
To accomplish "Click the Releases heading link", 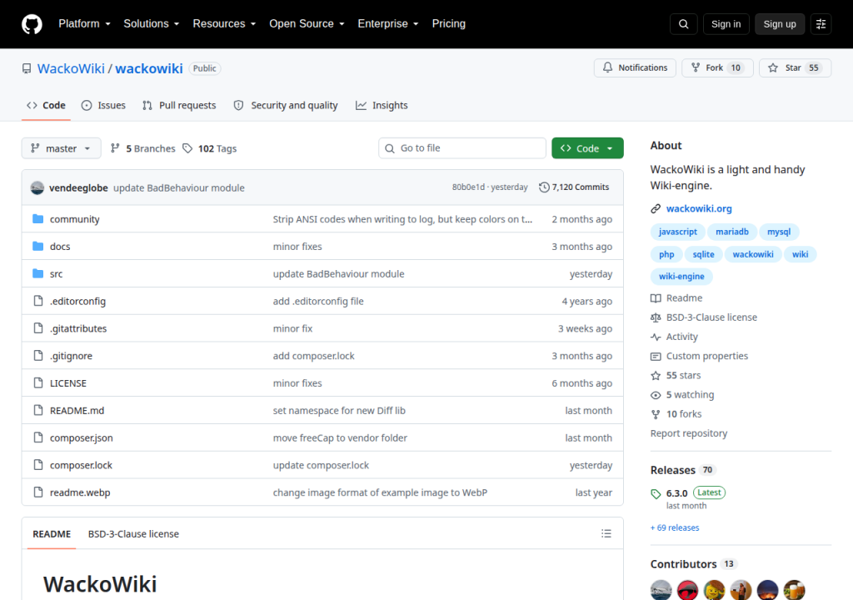I will tap(672, 470).
